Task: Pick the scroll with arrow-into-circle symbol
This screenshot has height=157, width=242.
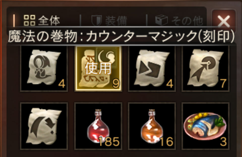Action: point(205,68)
